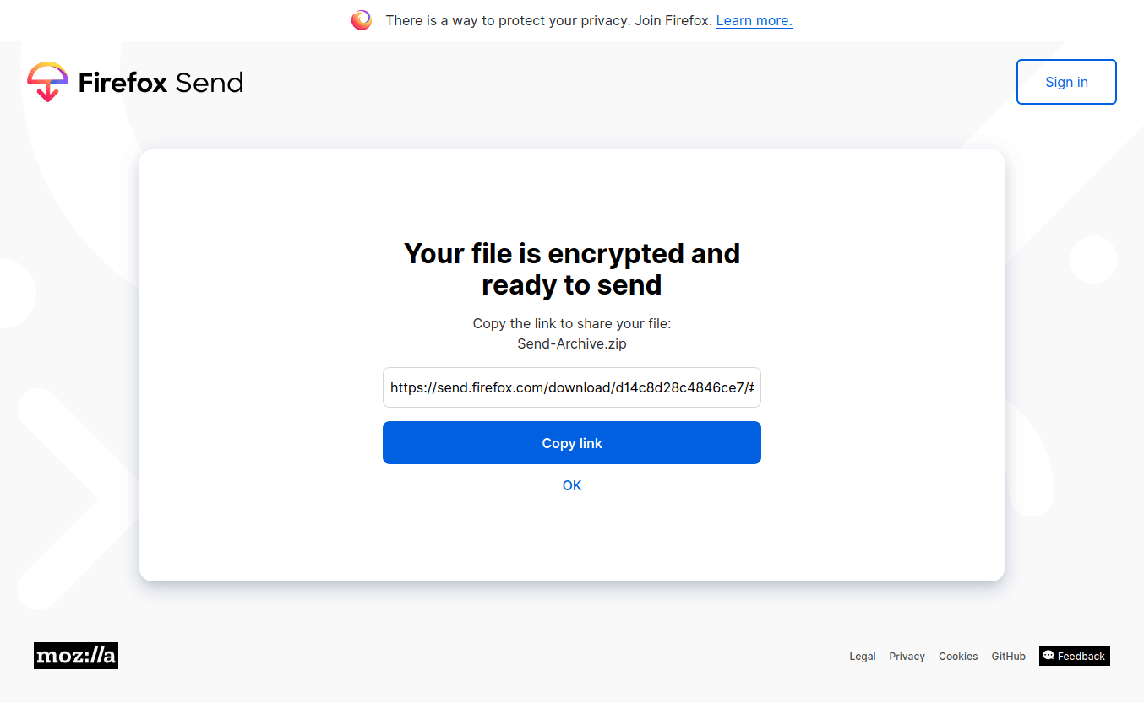
Task: Click the Firefox logo in top banner
Action: pos(362,20)
